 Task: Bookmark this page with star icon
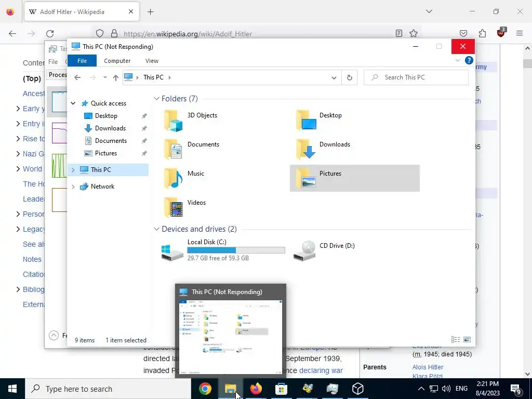[x=413, y=33]
